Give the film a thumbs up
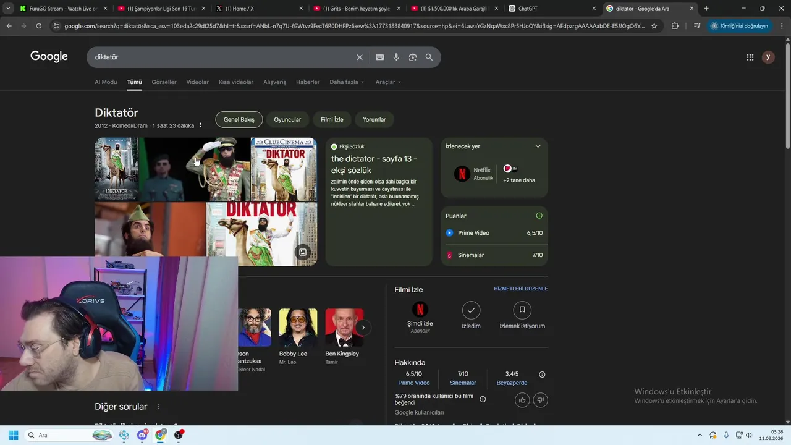The width and height of the screenshot is (791, 445). coord(522,400)
